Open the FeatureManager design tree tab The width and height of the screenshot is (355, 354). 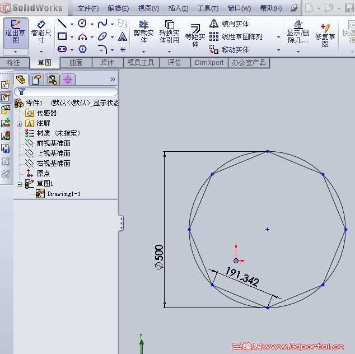pyautogui.click(x=21, y=80)
